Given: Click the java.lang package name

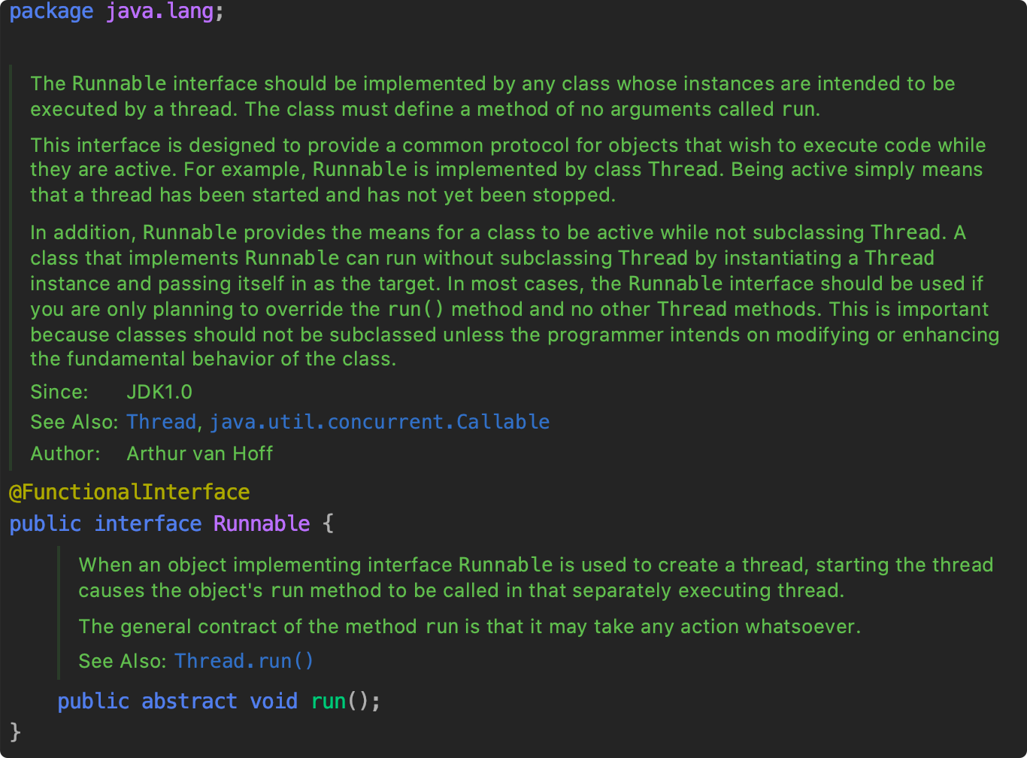Looking at the screenshot, I should coord(159,12).
